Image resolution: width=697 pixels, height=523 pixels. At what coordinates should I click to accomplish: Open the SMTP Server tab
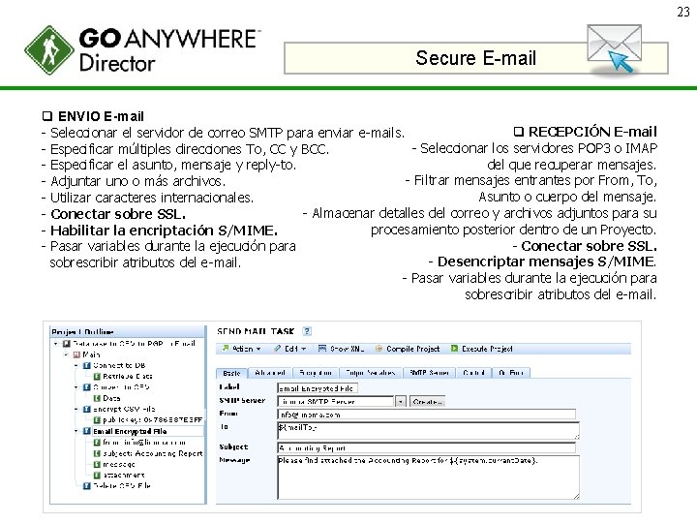click(x=429, y=373)
